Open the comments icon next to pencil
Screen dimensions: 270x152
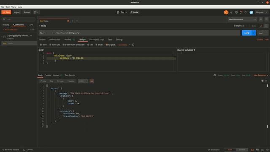point(266,26)
